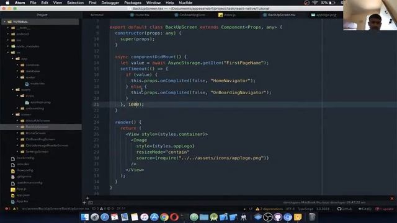Open the Selection menu
The width and height of the screenshot is (397, 223).
pyautogui.click(x=75, y=2)
